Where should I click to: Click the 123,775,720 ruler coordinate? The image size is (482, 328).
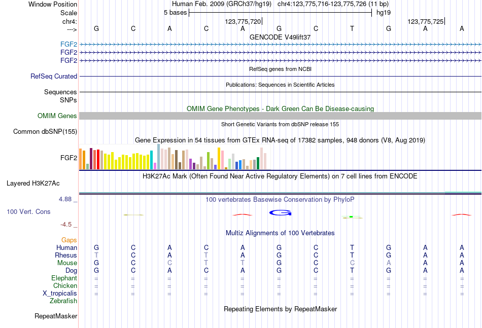[243, 21]
